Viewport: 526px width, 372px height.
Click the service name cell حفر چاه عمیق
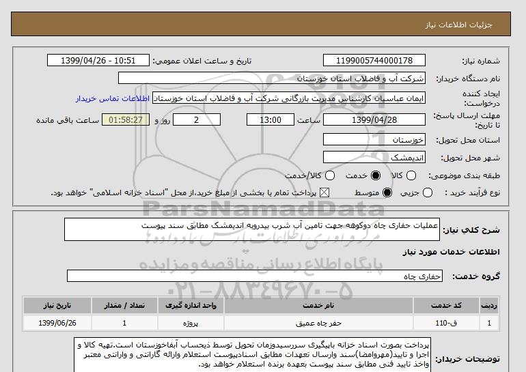pyautogui.click(x=318, y=323)
